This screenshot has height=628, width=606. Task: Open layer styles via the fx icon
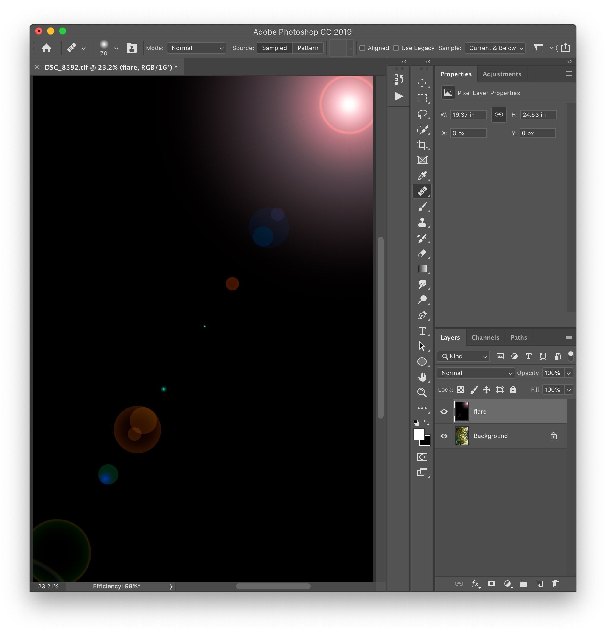click(x=476, y=584)
